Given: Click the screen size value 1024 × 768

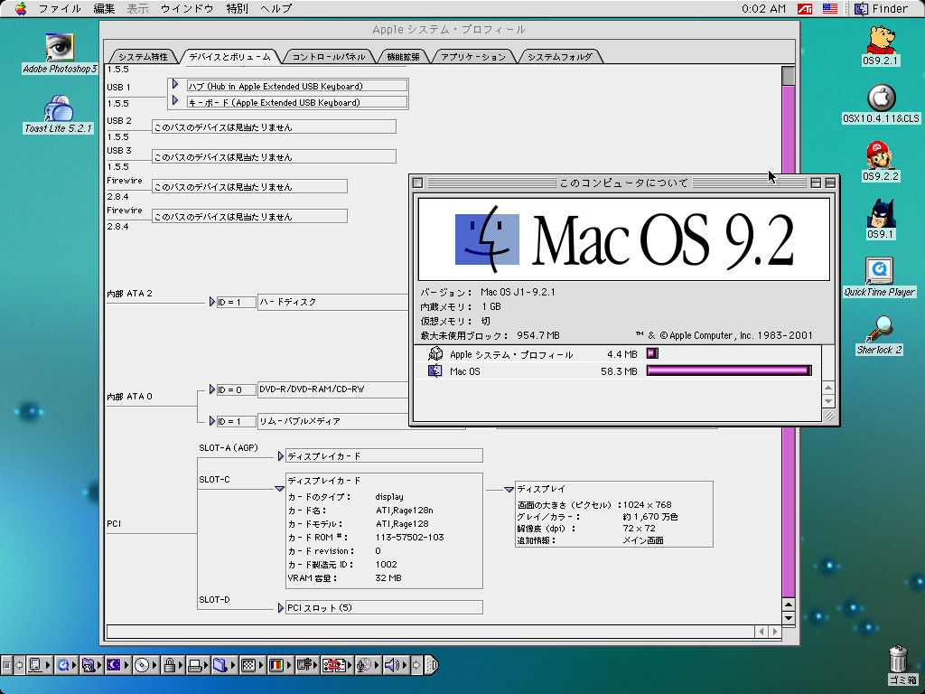Looking at the screenshot, I should [x=647, y=504].
